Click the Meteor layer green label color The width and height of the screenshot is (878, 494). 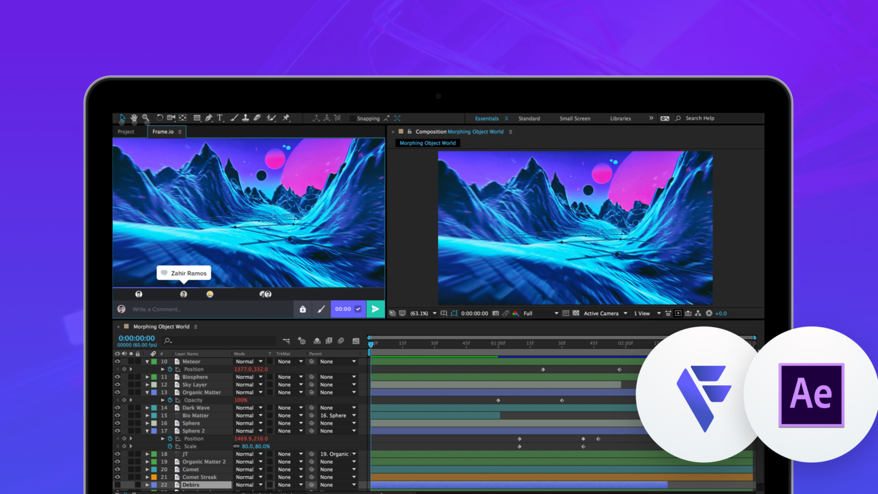pyautogui.click(x=154, y=362)
